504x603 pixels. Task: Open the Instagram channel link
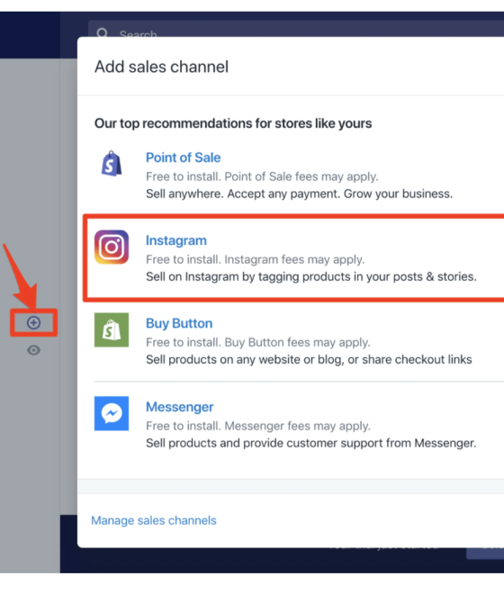(176, 240)
